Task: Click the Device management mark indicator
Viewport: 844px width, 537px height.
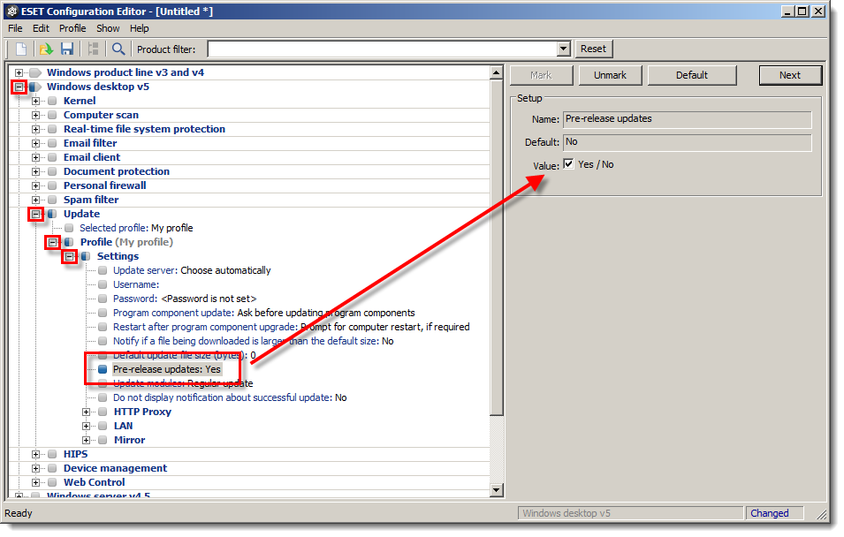Action: [52, 469]
